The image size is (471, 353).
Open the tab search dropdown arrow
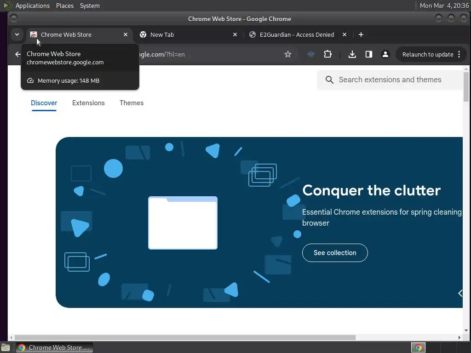17,34
